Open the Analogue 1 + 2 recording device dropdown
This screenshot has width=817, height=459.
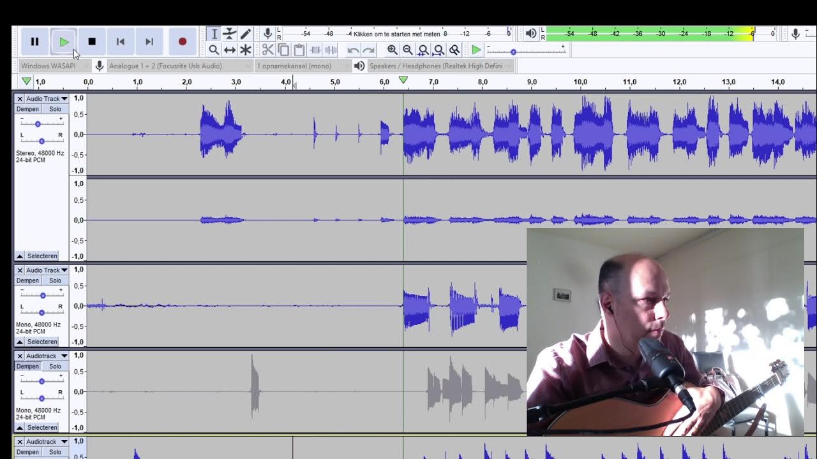point(179,66)
